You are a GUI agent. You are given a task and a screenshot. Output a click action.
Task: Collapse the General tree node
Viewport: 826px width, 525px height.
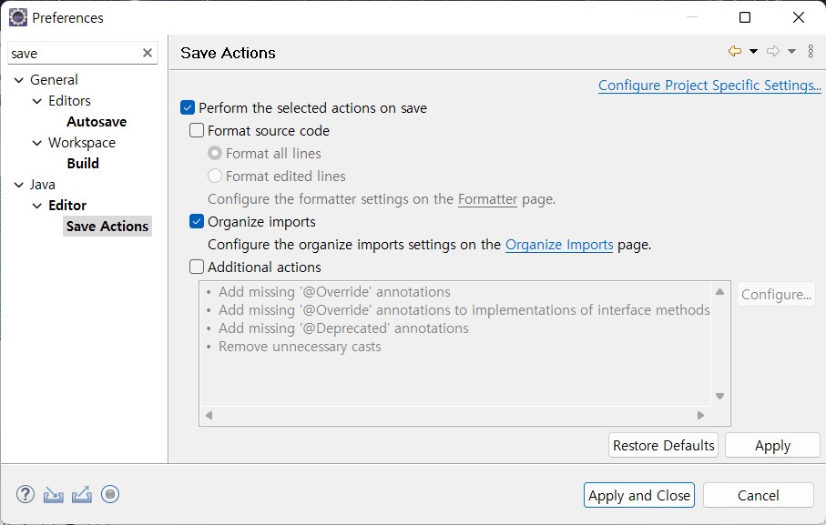pyautogui.click(x=19, y=80)
